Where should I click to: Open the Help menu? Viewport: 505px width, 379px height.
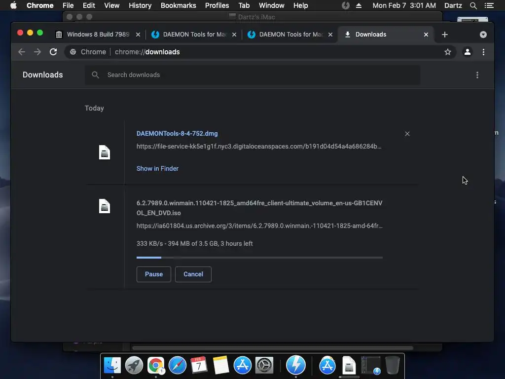coord(300,5)
